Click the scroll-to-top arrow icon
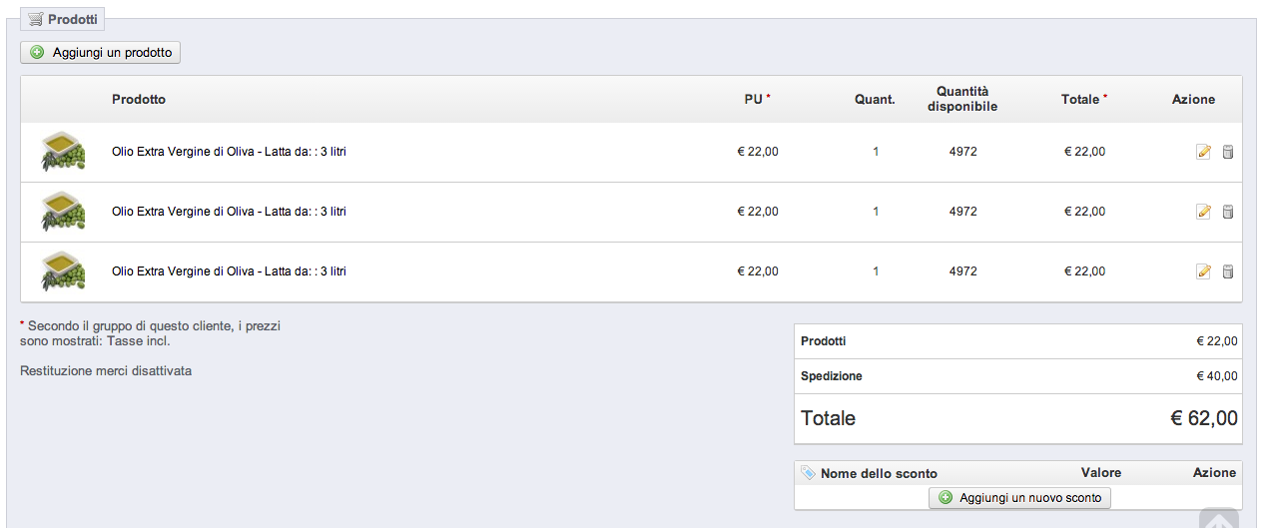 pyautogui.click(x=1219, y=520)
